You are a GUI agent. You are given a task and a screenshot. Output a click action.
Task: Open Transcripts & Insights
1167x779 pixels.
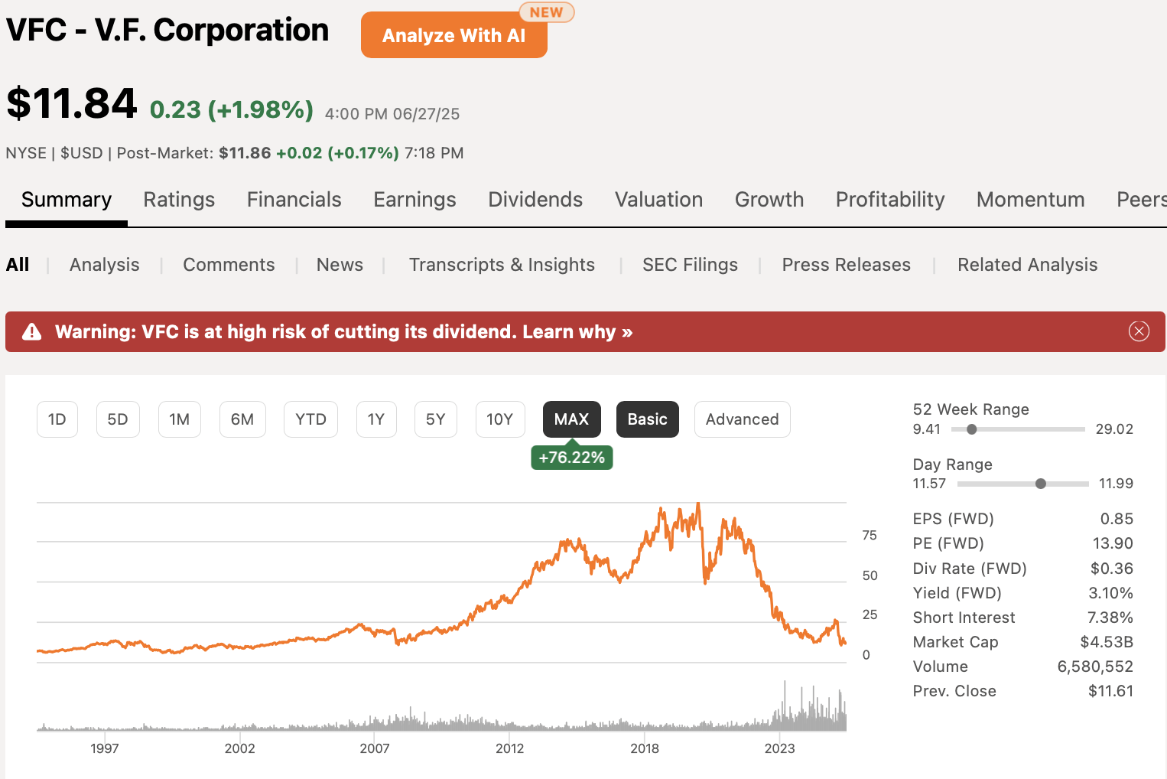click(502, 265)
